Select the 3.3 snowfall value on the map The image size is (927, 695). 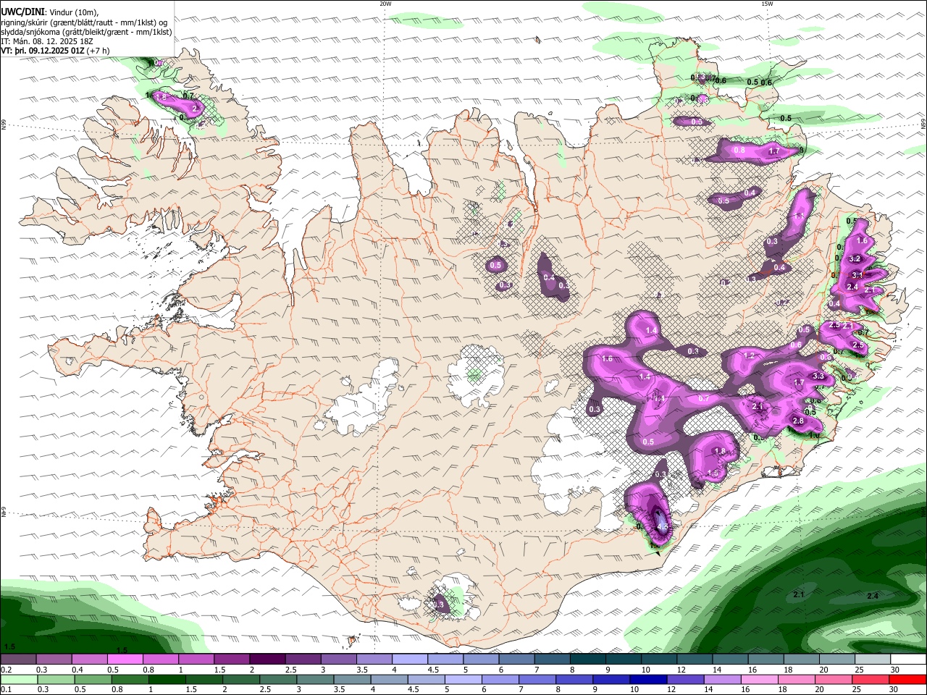click(x=819, y=376)
